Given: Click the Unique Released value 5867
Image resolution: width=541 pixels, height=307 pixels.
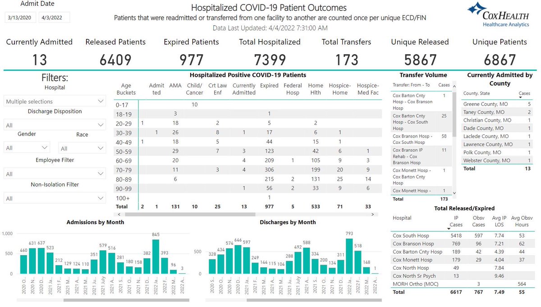Looking at the screenshot, I should (420, 60).
